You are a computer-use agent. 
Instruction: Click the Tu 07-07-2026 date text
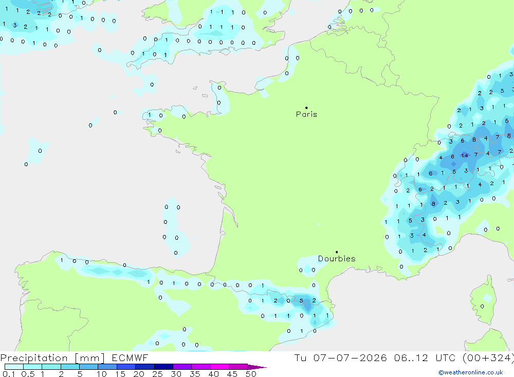tap(340, 357)
